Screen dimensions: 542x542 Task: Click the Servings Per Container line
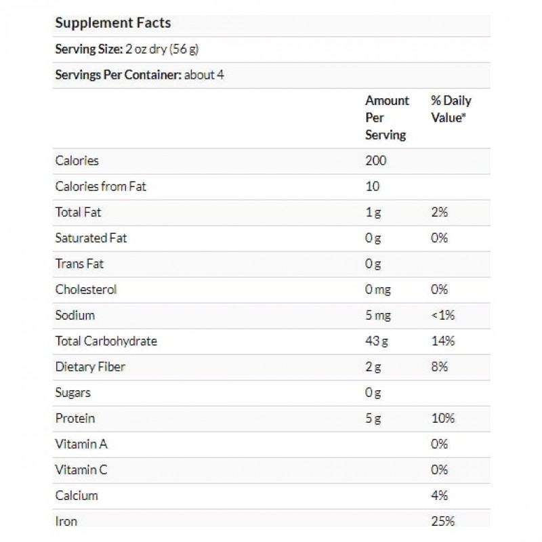click(x=139, y=75)
